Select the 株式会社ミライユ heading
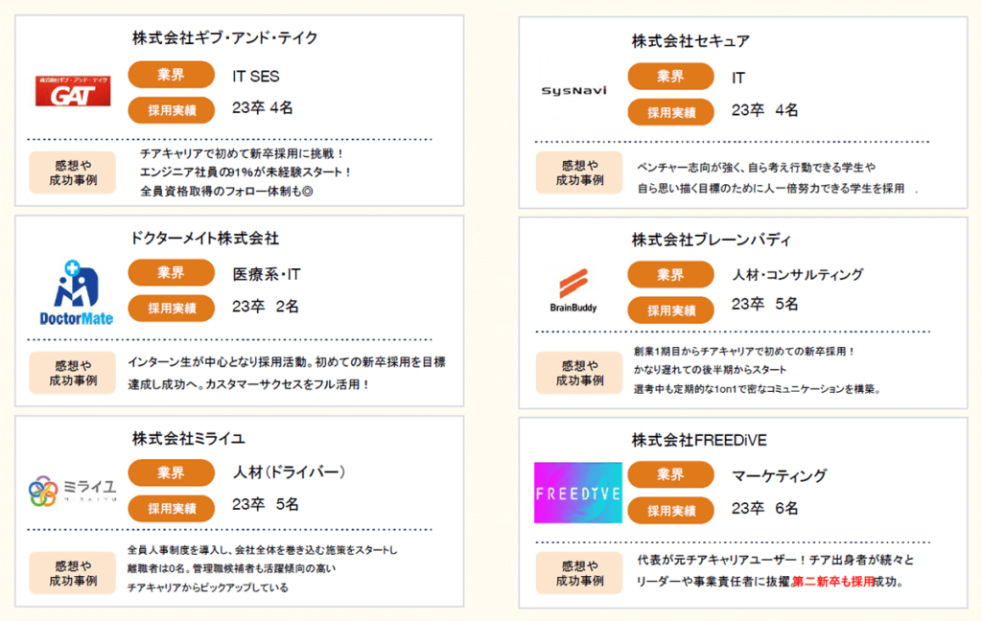This screenshot has height=621, width=982. 188,438
